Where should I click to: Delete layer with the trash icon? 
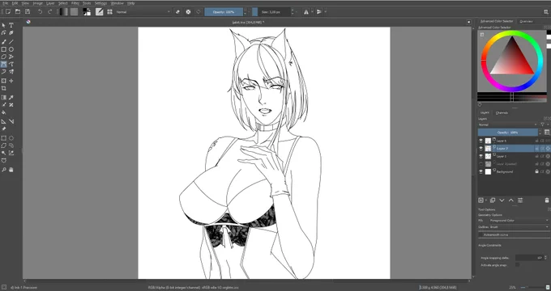point(547,200)
